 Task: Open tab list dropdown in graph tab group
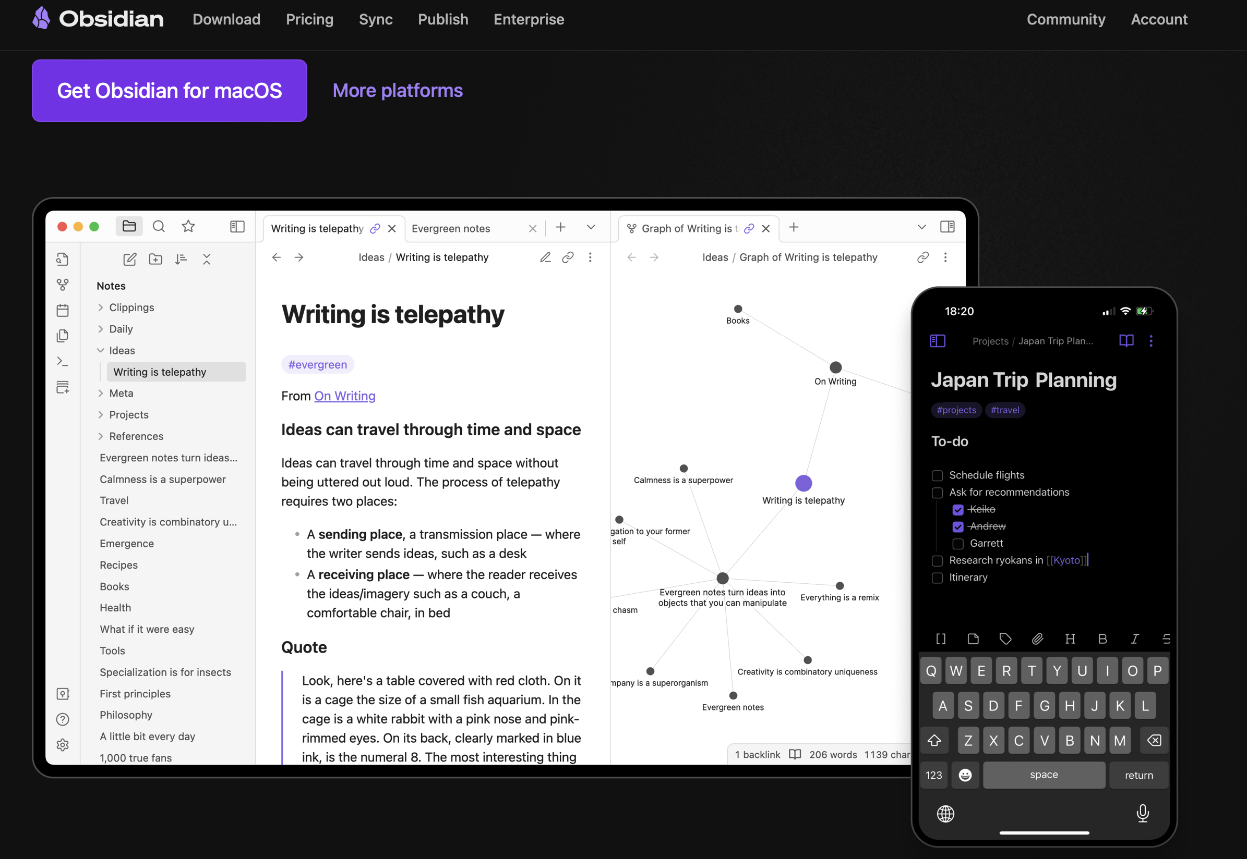pyautogui.click(x=921, y=227)
